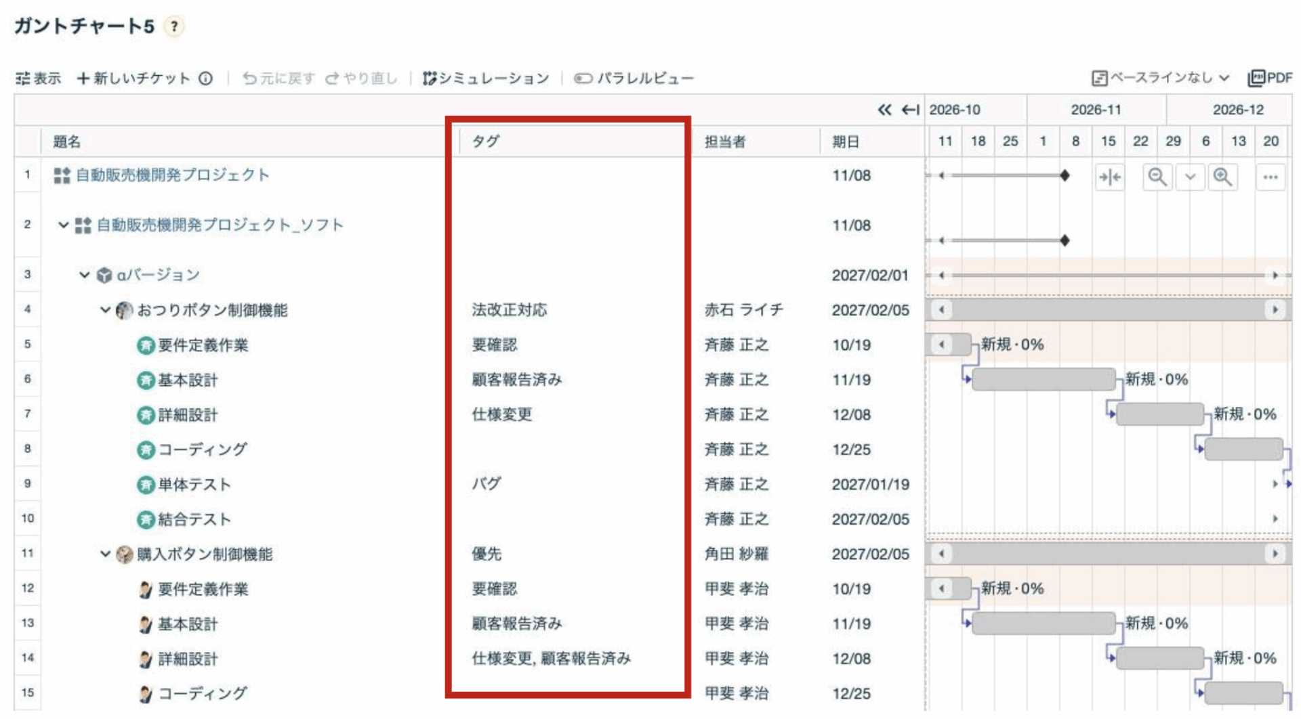Collapse 購入ボタン制御機能 row
1301x719 pixels.
[105, 554]
